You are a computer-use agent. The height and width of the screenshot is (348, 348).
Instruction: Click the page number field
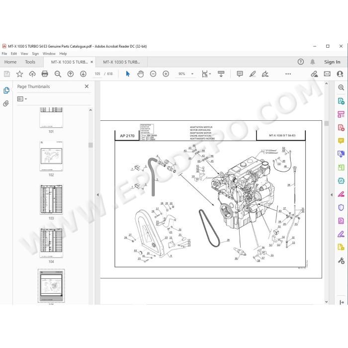tap(97, 74)
